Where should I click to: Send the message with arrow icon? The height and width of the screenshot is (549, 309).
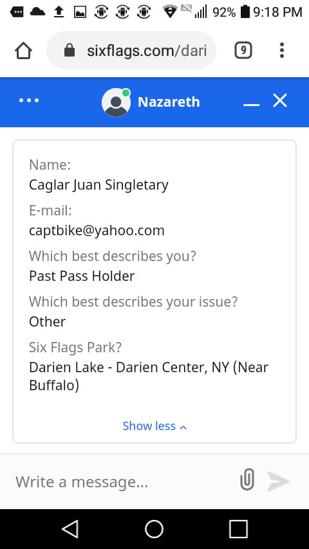(279, 482)
